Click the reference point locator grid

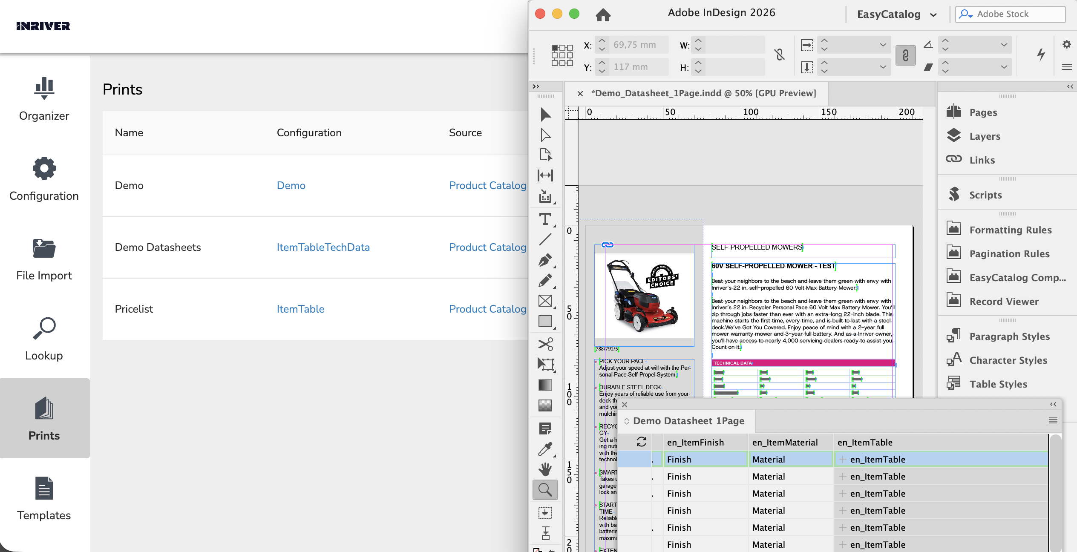click(x=562, y=55)
